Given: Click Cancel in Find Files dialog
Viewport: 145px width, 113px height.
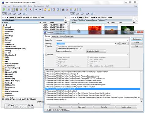Looking at the screenshot, I should point(137,43).
